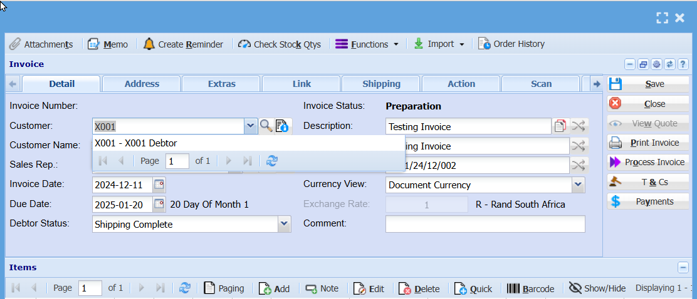Switch to the Action tab
This screenshot has width=697, height=299.
(461, 84)
